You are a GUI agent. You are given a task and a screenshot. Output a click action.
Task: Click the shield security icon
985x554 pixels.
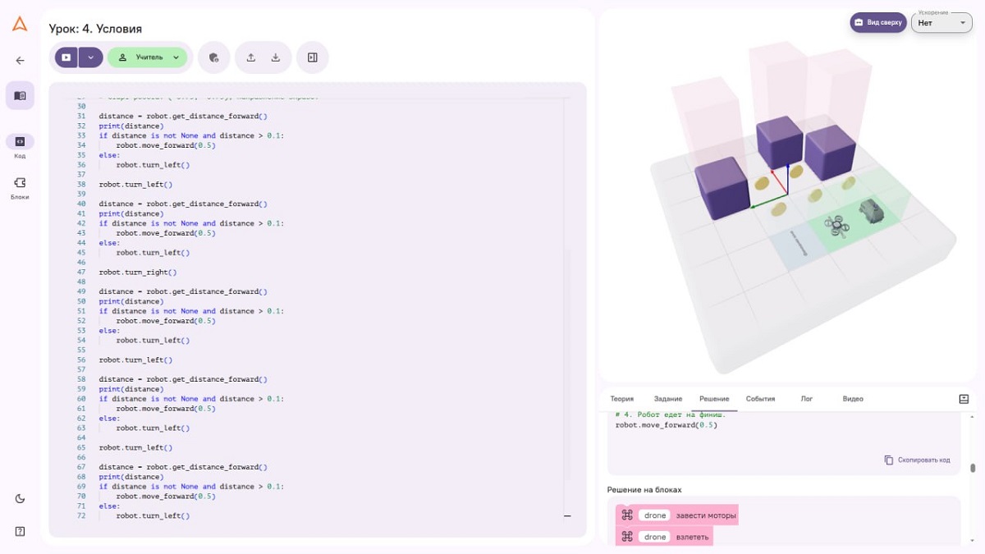tap(214, 57)
